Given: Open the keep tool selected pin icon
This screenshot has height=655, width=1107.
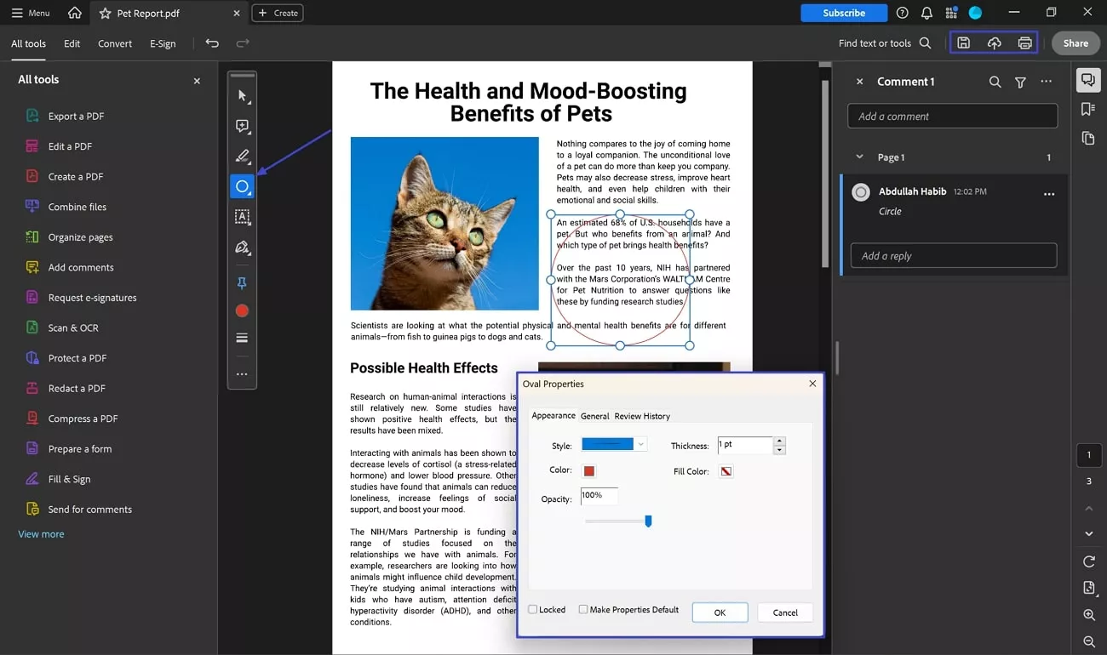Looking at the screenshot, I should (242, 282).
